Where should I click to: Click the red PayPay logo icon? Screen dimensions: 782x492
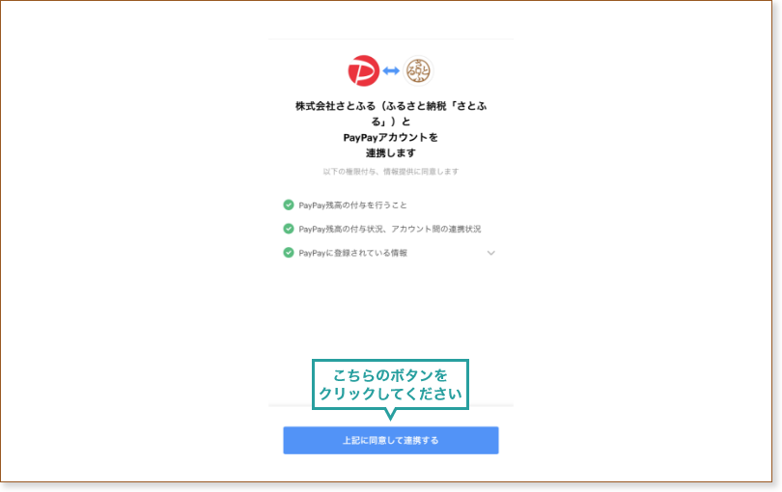[364, 70]
